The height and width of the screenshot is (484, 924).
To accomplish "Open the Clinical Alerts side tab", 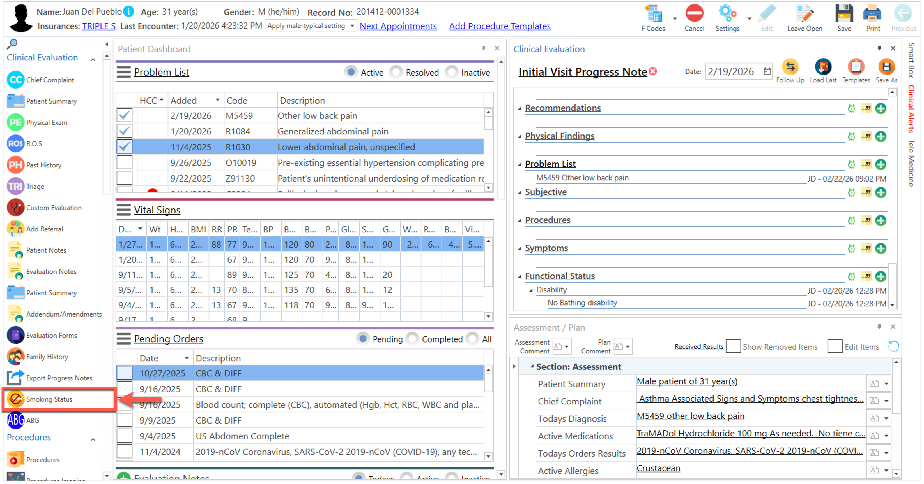I will point(911,109).
